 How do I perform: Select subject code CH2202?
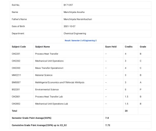tap(16, 61)
